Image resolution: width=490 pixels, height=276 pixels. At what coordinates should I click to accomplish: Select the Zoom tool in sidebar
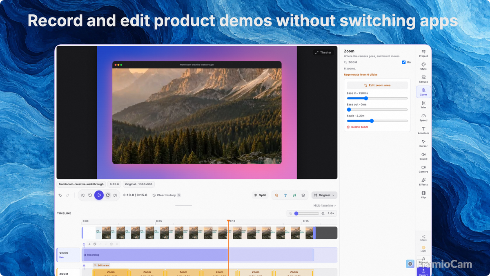pos(423,92)
